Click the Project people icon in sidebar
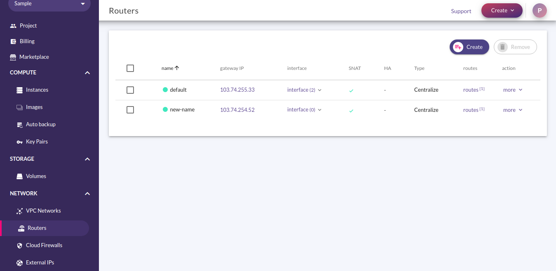This screenshot has height=271, width=556. click(x=13, y=25)
